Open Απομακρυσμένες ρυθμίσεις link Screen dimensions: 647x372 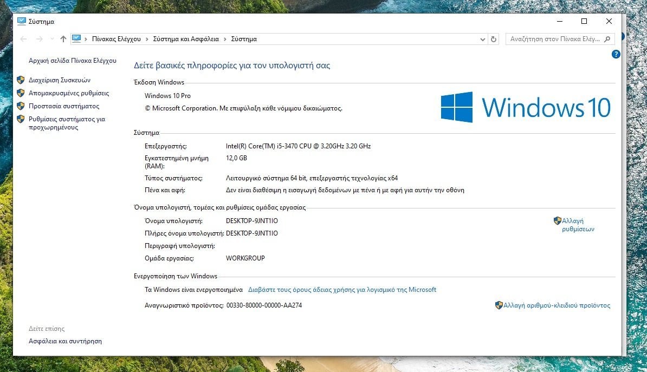(x=69, y=93)
